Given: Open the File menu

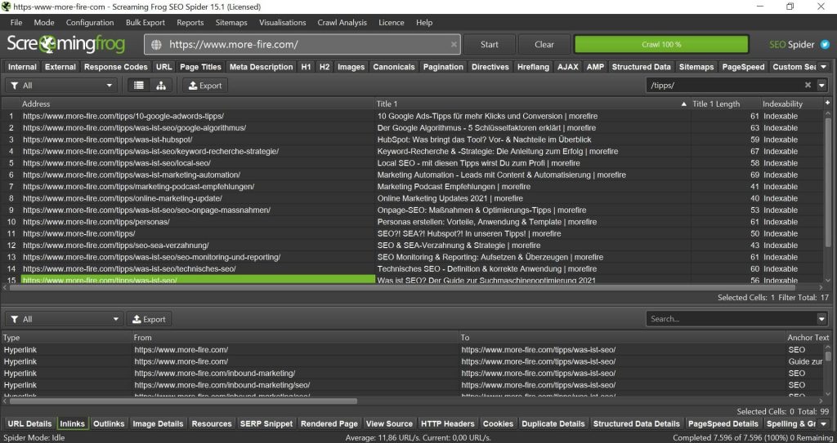Looking at the screenshot, I should coord(16,22).
